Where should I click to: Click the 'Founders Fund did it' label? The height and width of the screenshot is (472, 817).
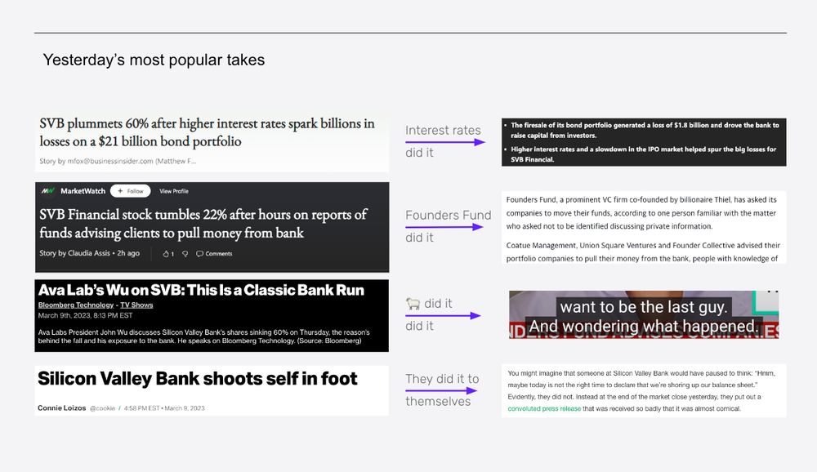pos(448,226)
